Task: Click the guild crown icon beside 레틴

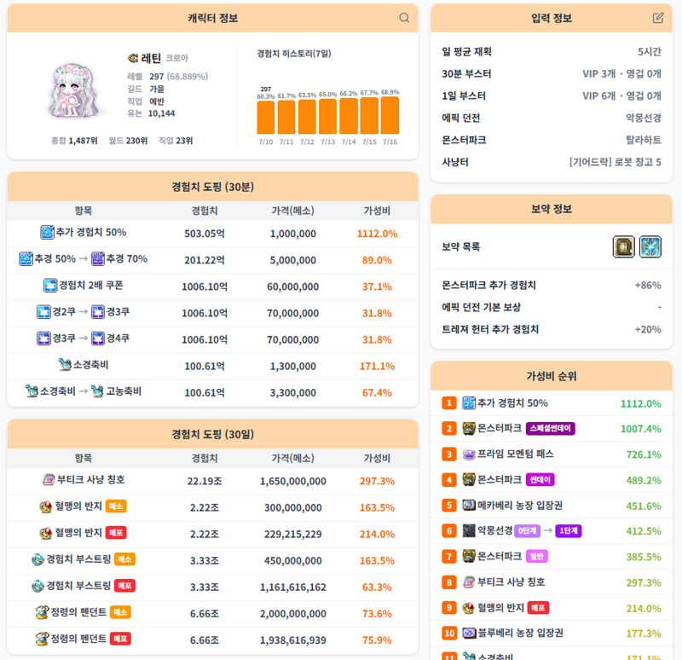Action: [133, 58]
